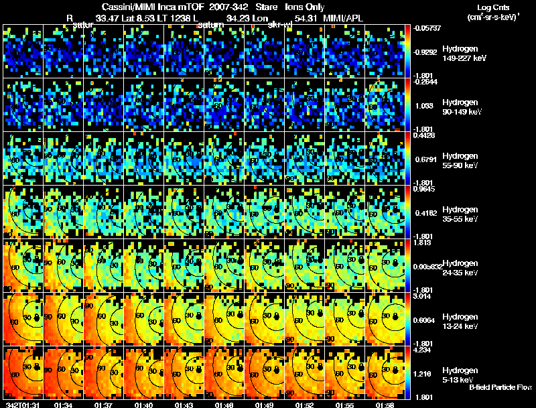Click the 01:55 time label

point(345,405)
